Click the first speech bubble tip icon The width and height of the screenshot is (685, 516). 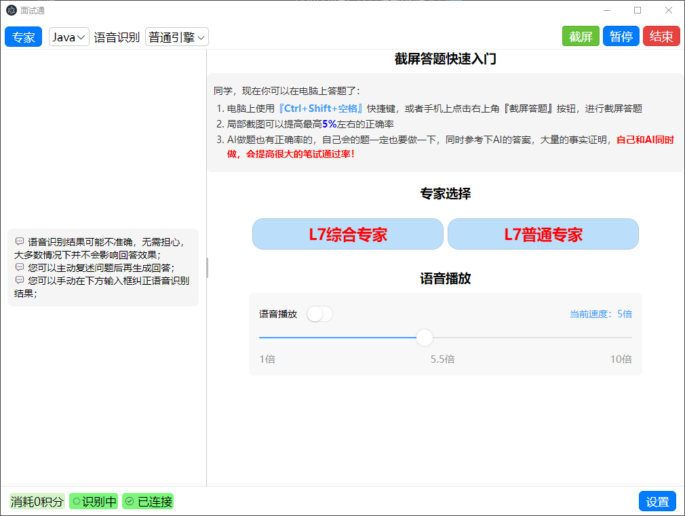(20, 241)
